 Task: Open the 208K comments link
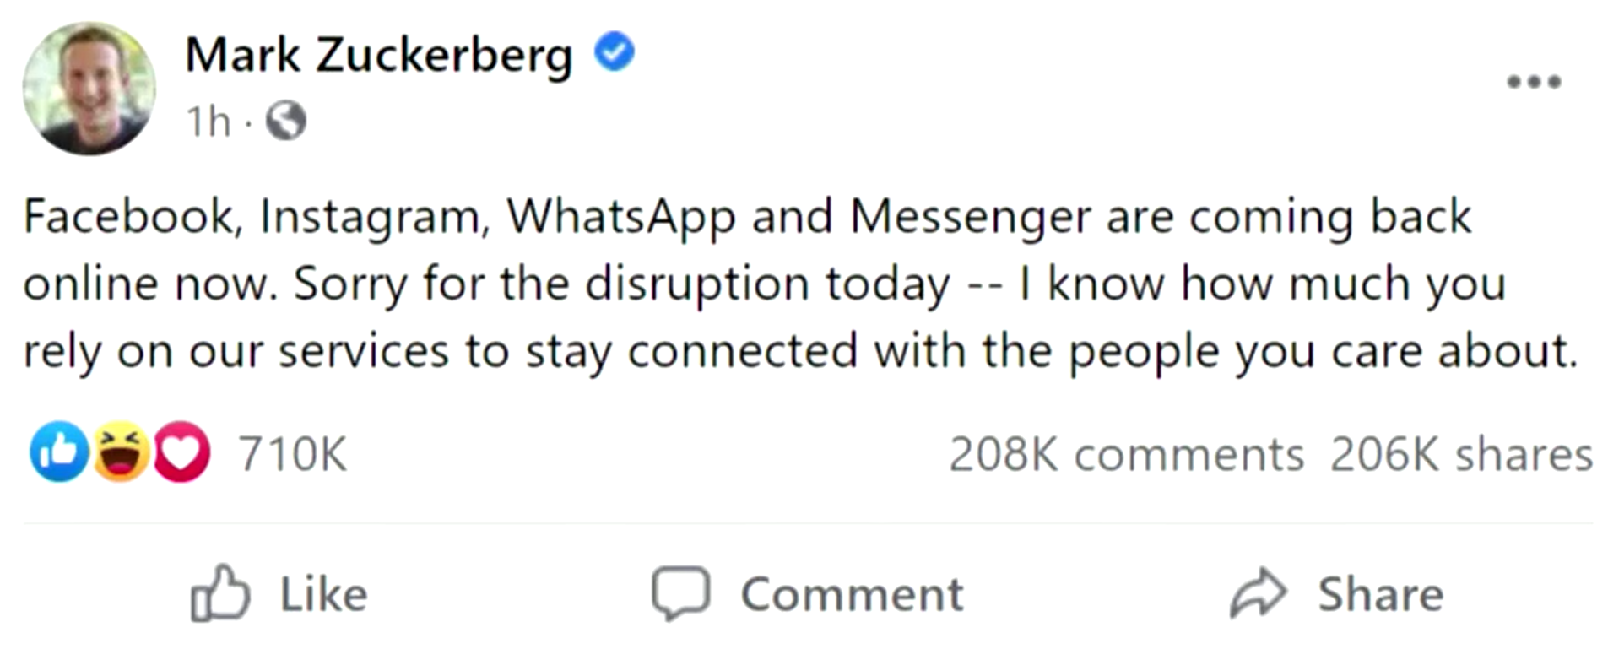(1127, 455)
